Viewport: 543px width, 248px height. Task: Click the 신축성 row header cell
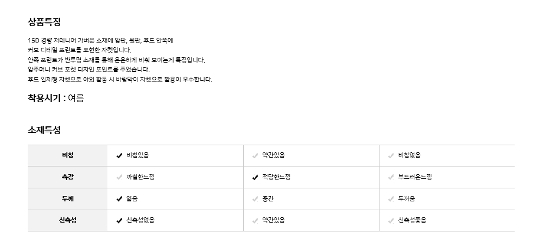pyautogui.click(x=67, y=220)
